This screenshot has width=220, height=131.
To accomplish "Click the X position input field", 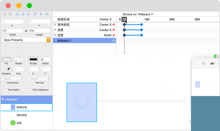I will (x=13, y=22).
